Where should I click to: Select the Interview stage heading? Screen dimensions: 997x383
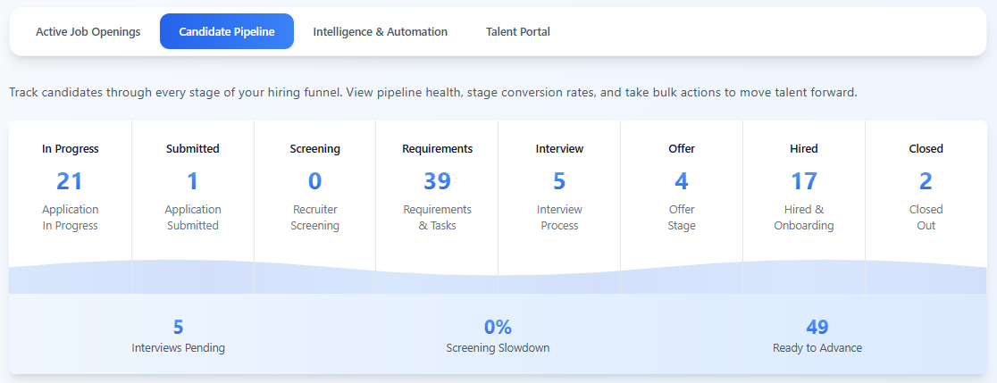tap(559, 149)
